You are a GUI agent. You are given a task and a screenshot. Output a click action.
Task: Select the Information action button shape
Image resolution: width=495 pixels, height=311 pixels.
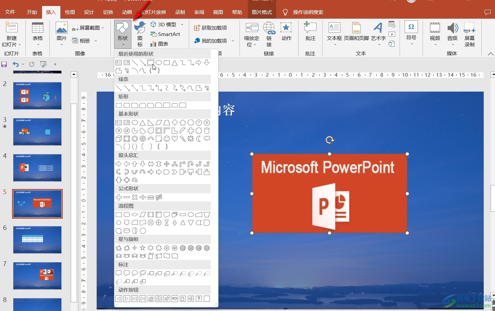tap(159, 299)
